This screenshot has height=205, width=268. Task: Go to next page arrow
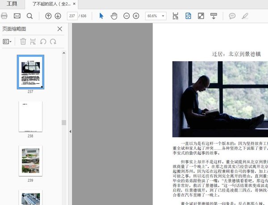[x=58, y=16]
